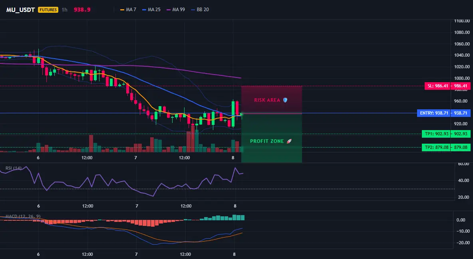Click the latest green MACD histogram bar

pos(242,217)
